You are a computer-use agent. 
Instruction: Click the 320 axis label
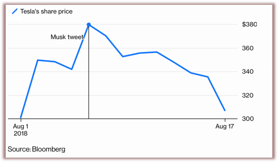tap(248, 96)
